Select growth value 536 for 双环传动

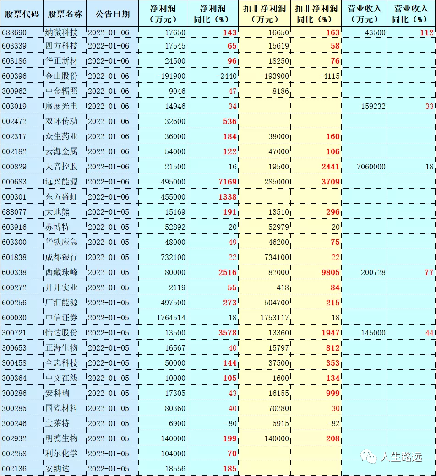point(213,121)
